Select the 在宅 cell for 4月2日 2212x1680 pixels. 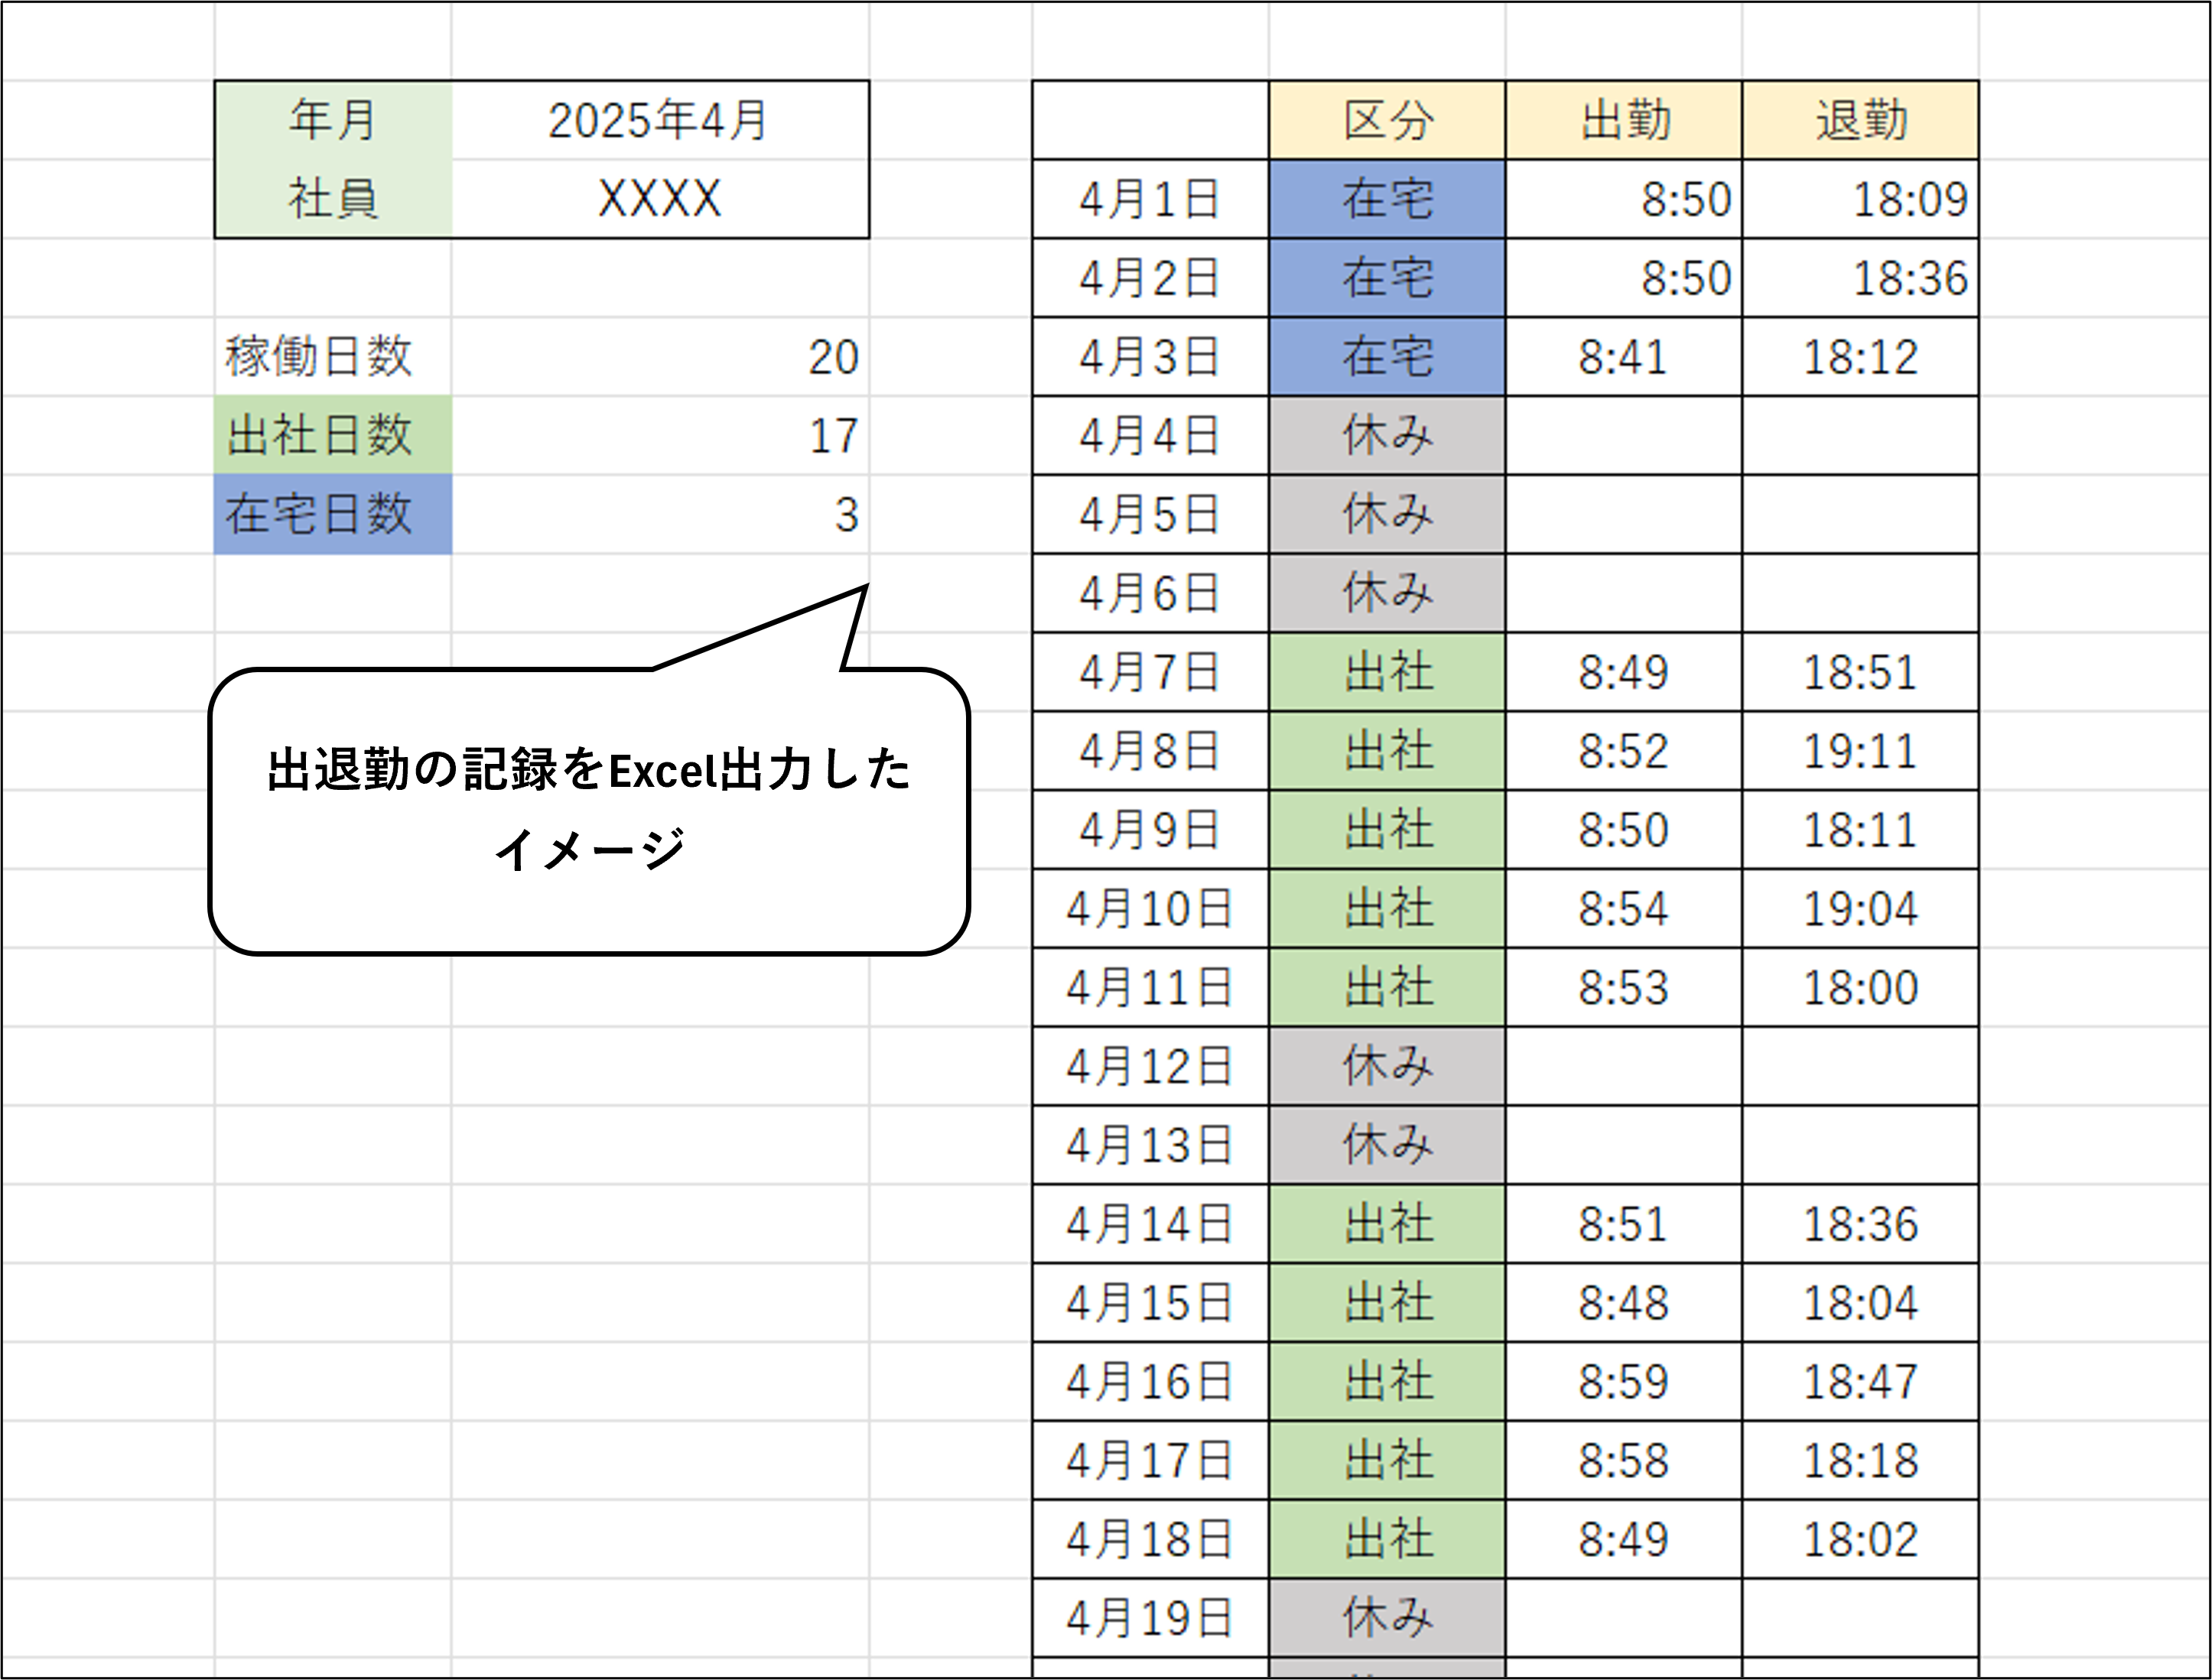pyautogui.click(x=1387, y=278)
